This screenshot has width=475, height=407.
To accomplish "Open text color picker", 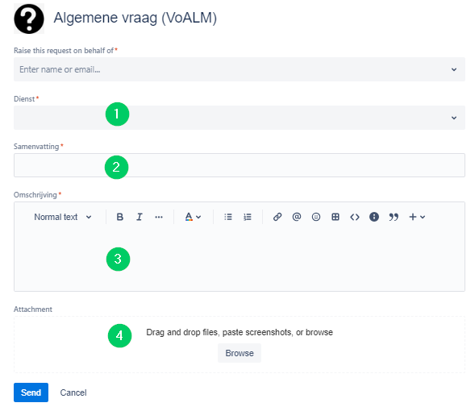I will click(193, 217).
